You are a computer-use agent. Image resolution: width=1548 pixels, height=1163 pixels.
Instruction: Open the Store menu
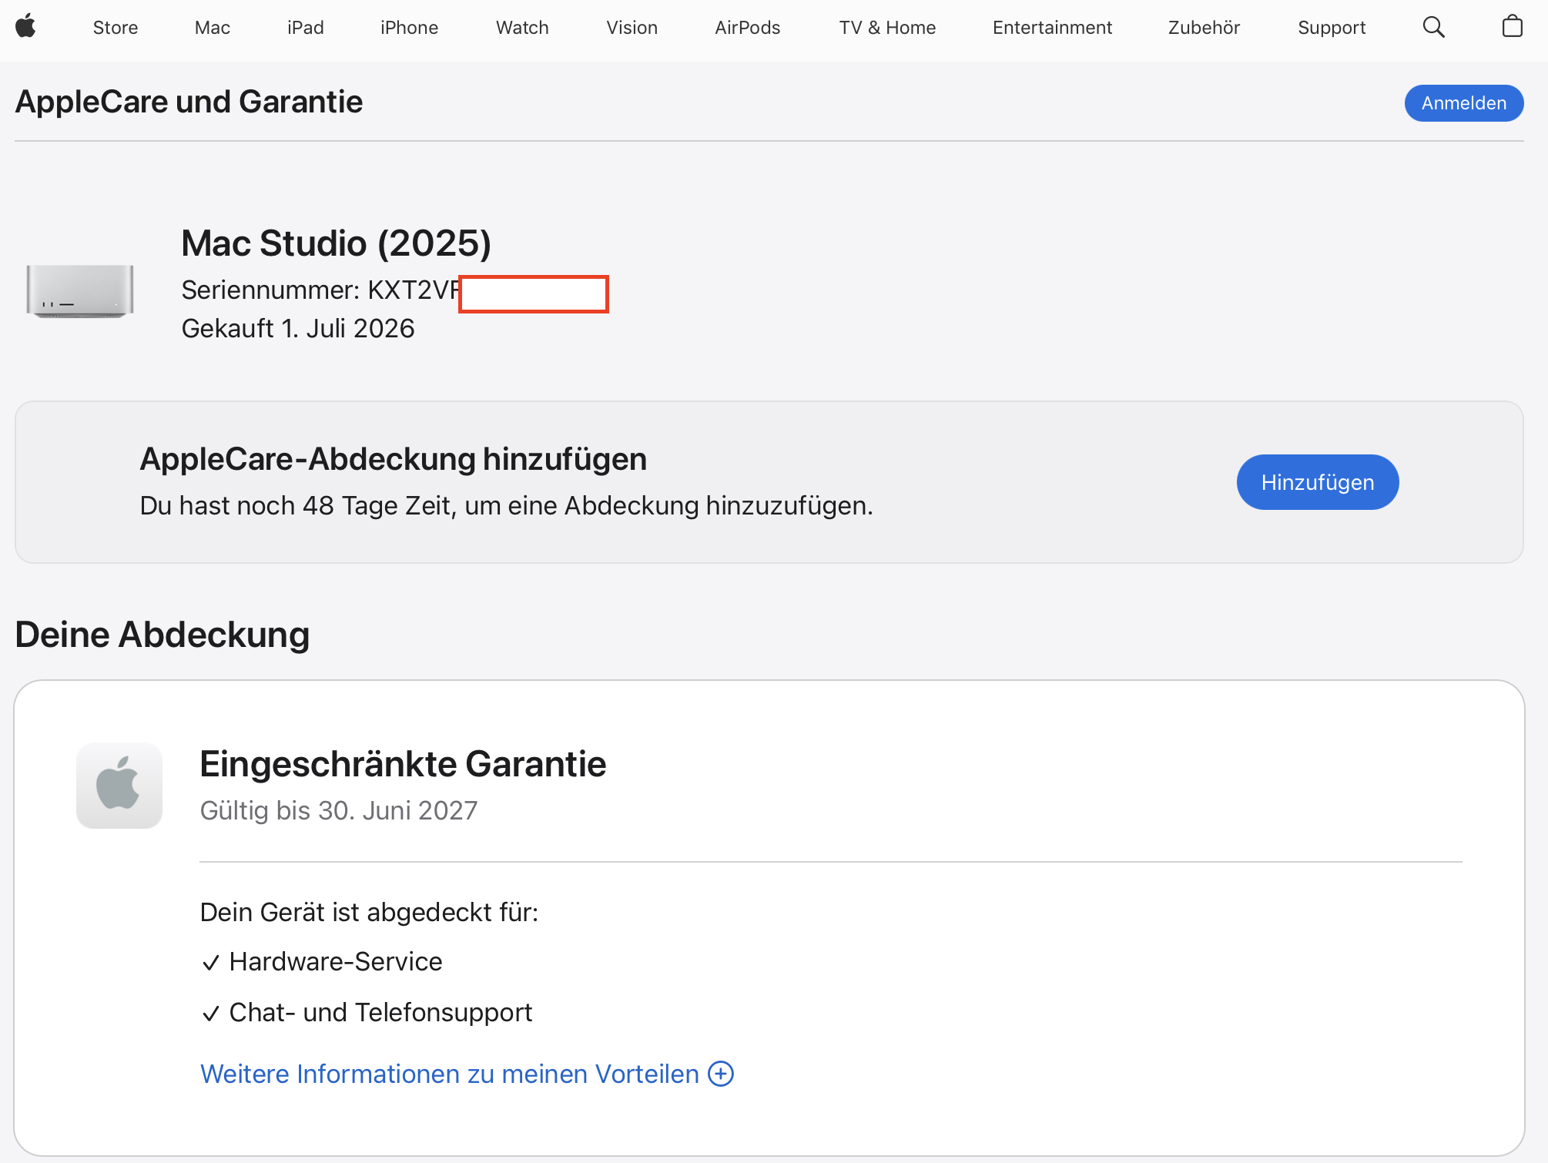(x=116, y=28)
